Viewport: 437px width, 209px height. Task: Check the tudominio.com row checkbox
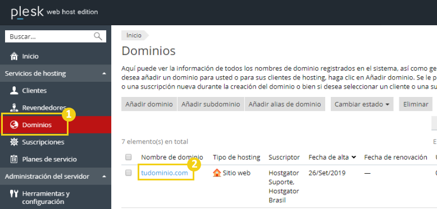pyautogui.click(x=128, y=173)
